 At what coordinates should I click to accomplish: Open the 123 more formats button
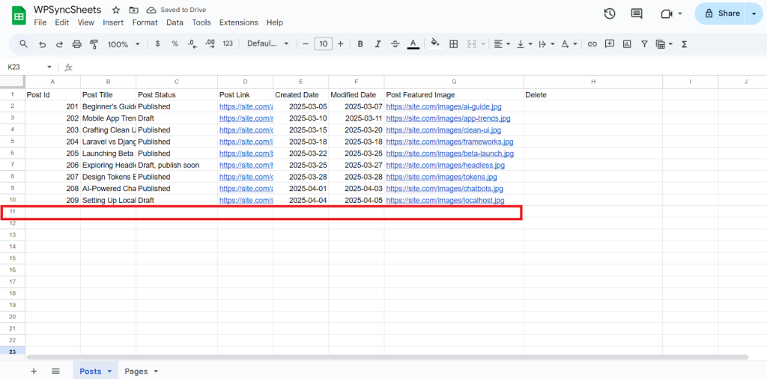[x=228, y=43]
